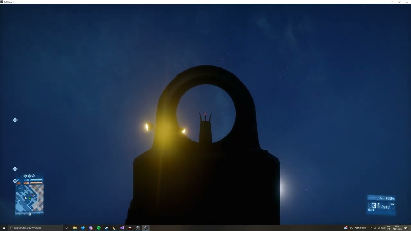Click the RU team ticket count 250

26,180
